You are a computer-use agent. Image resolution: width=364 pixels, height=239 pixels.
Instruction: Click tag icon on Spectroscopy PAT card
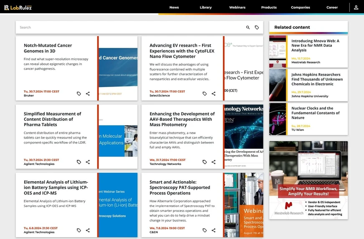[205, 230]
